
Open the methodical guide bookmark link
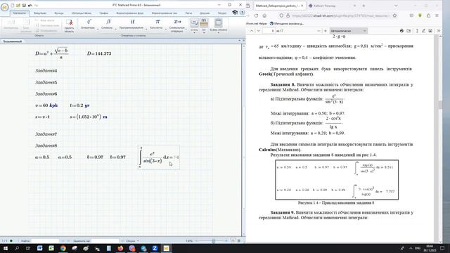(x=286, y=23)
